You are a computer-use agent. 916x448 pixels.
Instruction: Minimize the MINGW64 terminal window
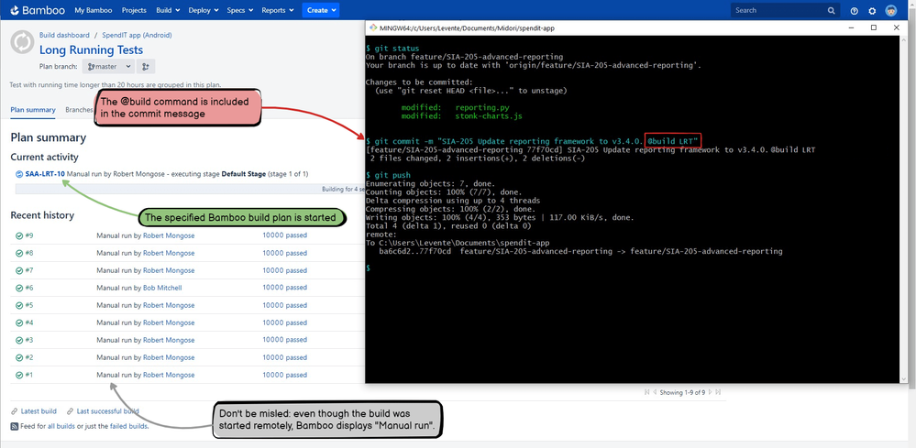(x=852, y=27)
